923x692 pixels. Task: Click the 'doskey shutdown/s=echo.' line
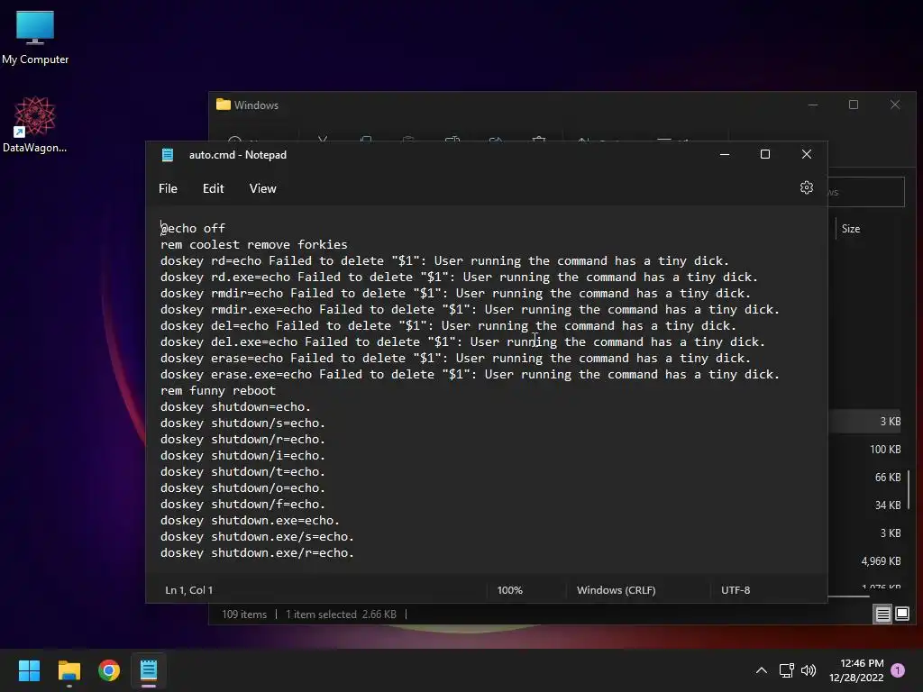(x=242, y=423)
